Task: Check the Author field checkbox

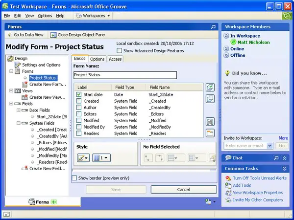Action: 79,108
